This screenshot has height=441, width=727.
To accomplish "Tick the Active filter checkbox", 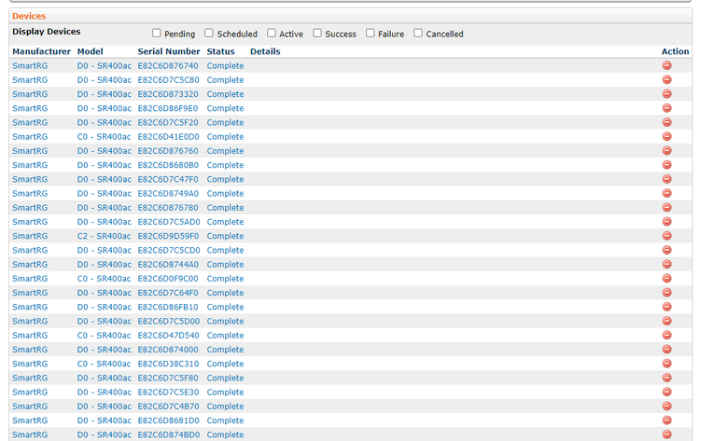I will 272,33.
